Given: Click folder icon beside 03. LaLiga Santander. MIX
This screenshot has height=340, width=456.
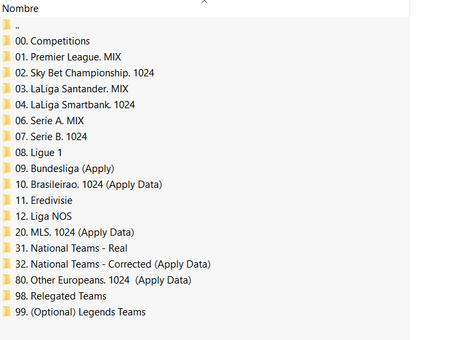Looking at the screenshot, I should (x=7, y=89).
